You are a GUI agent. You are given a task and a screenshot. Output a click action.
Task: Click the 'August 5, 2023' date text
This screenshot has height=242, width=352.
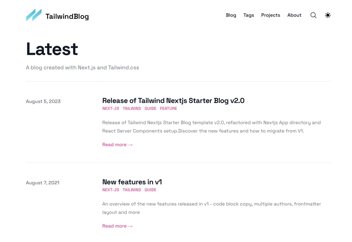pos(43,101)
